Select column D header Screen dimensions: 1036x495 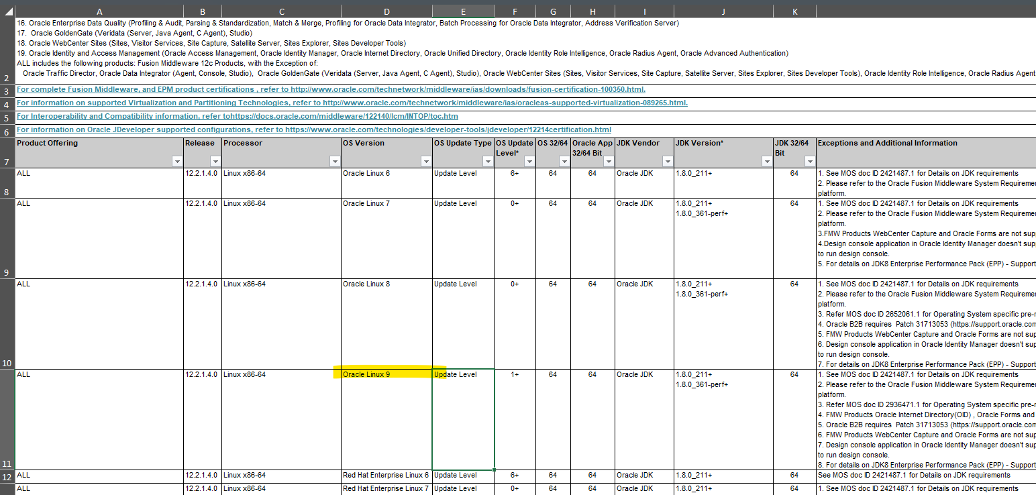coord(386,11)
